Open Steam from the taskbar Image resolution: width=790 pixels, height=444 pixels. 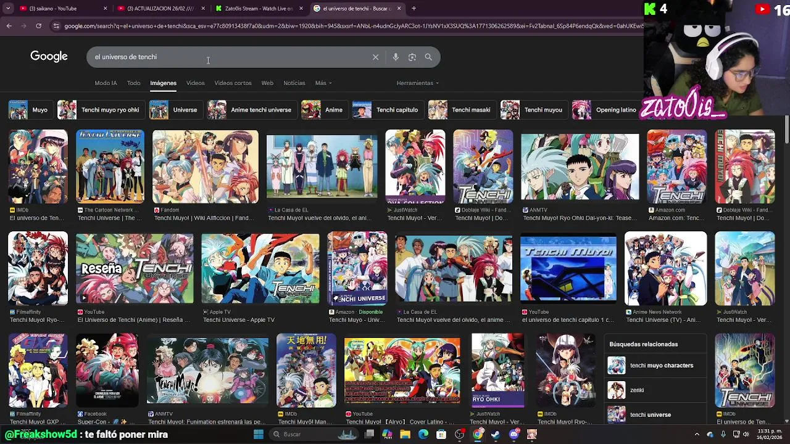(496, 434)
